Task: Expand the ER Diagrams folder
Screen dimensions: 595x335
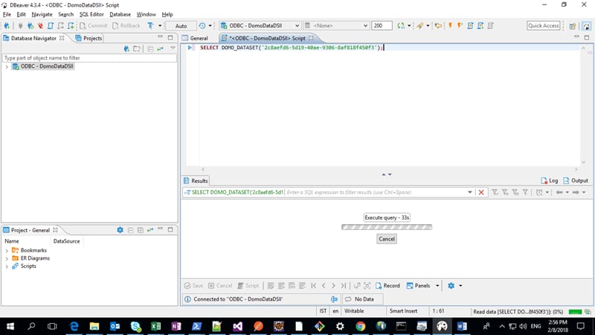Action: pos(7,258)
